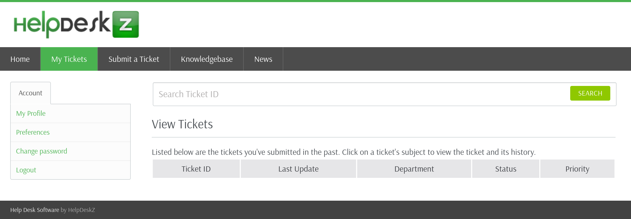Open the My Profile link
The height and width of the screenshot is (219, 631).
pyautogui.click(x=31, y=113)
